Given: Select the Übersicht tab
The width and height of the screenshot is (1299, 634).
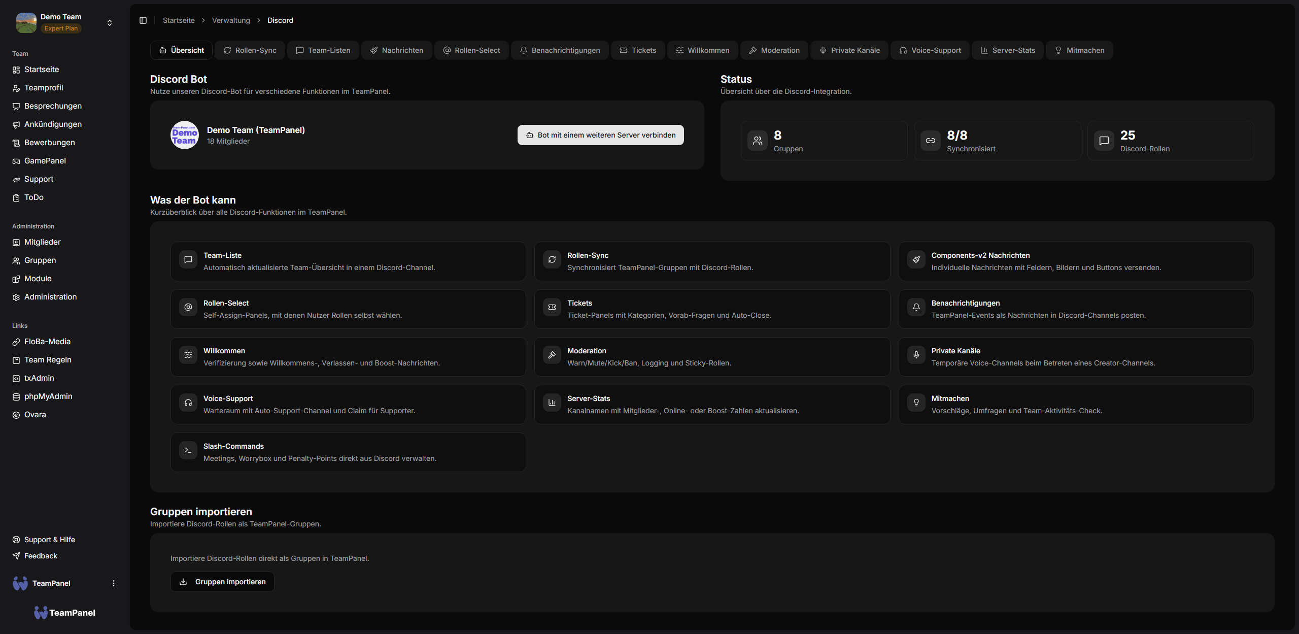Looking at the screenshot, I should coord(182,50).
